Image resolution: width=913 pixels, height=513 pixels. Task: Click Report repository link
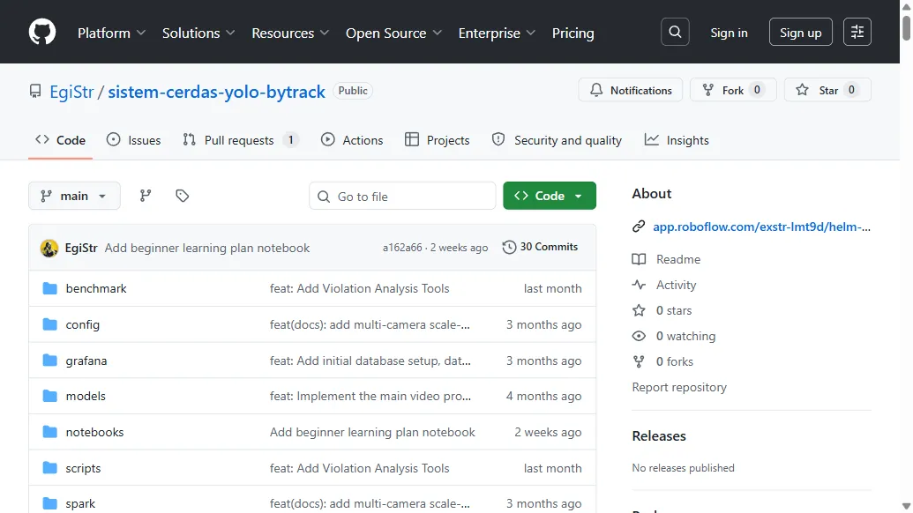pyautogui.click(x=679, y=387)
